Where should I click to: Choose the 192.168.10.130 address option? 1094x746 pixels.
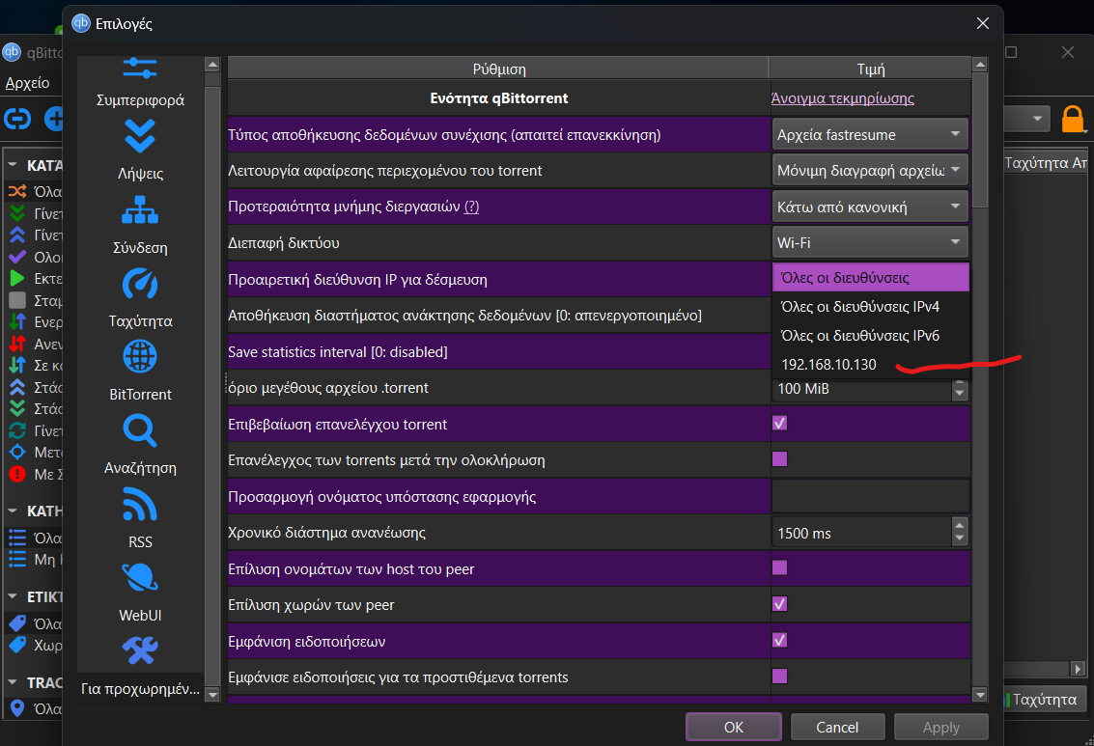click(870, 365)
